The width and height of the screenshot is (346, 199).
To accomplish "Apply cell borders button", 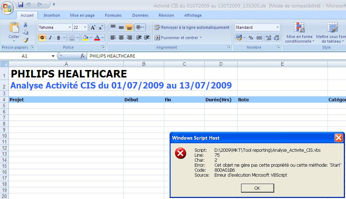I will click(x=72, y=38).
